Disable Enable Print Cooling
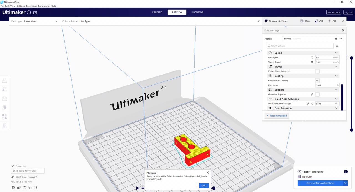Screen dimensions: 355x192 pyautogui.click(x=317, y=80)
